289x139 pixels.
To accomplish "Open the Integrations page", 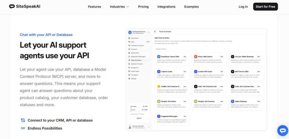I will (167, 7).
